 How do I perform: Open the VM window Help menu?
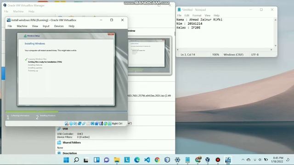[x=72, y=26]
